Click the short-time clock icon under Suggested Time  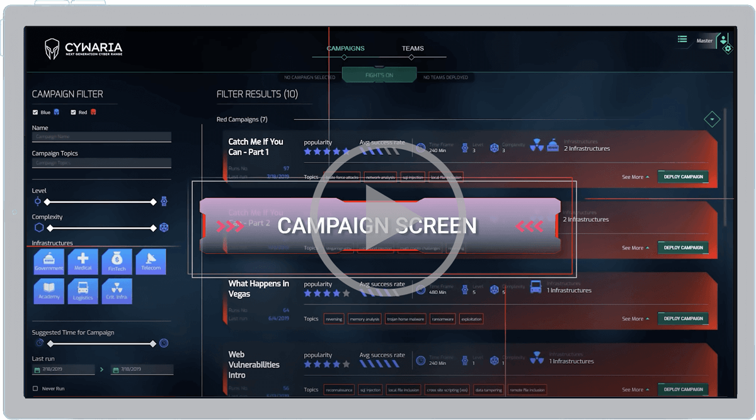(40, 343)
